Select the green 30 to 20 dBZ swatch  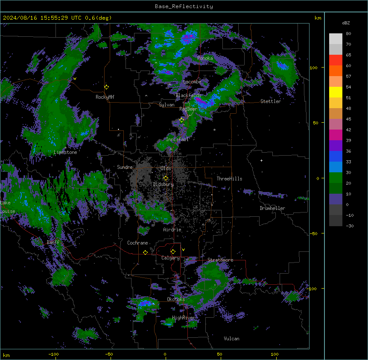(336, 178)
